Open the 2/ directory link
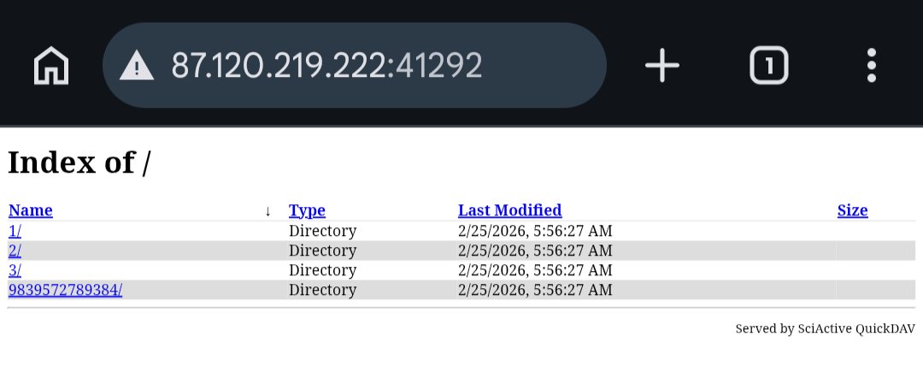The width and height of the screenshot is (923, 372). (x=15, y=251)
